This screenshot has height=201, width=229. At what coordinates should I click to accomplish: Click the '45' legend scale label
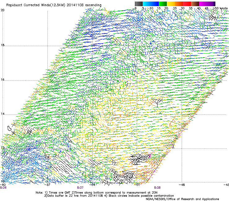coord(206,8)
